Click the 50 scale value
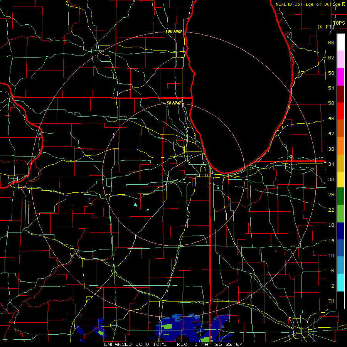 [x=331, y=103]
